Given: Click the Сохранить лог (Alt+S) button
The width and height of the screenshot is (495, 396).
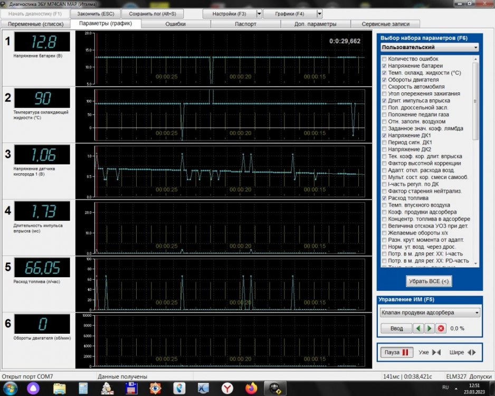Looking at the screenshot, I should coord(153,13).
